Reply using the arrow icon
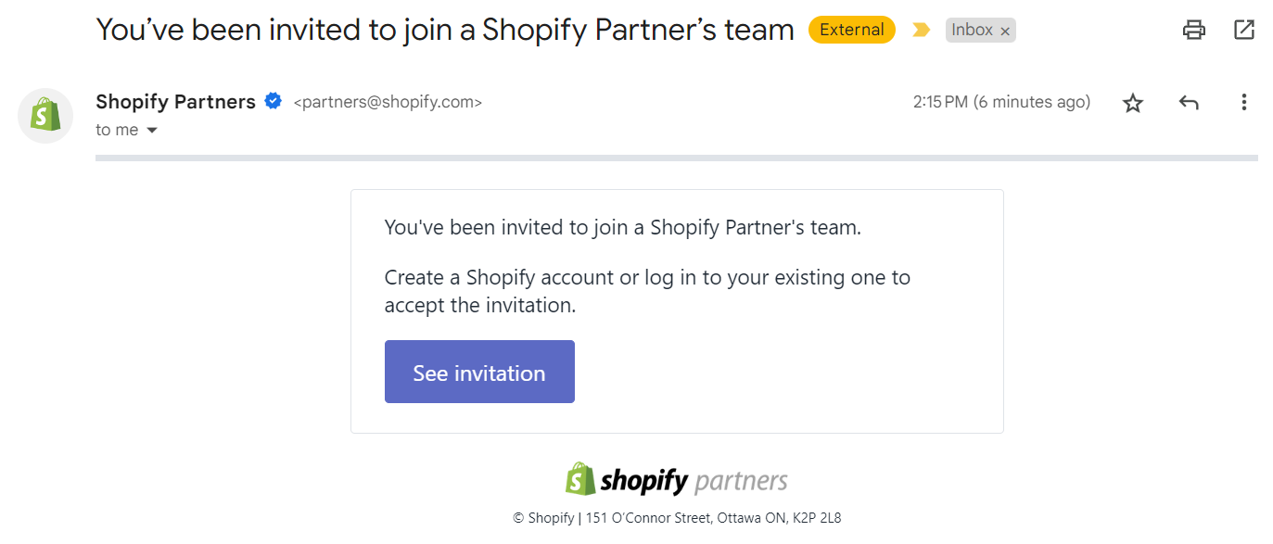This screenshot has height=544, width=1273. (x=1189, y=103)
